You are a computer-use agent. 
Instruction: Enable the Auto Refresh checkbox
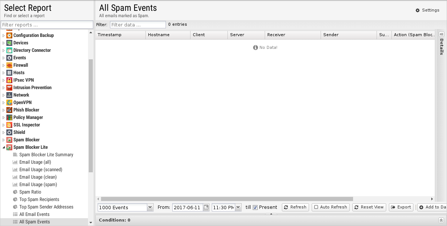pyautogui.click(x=316, y=207)
